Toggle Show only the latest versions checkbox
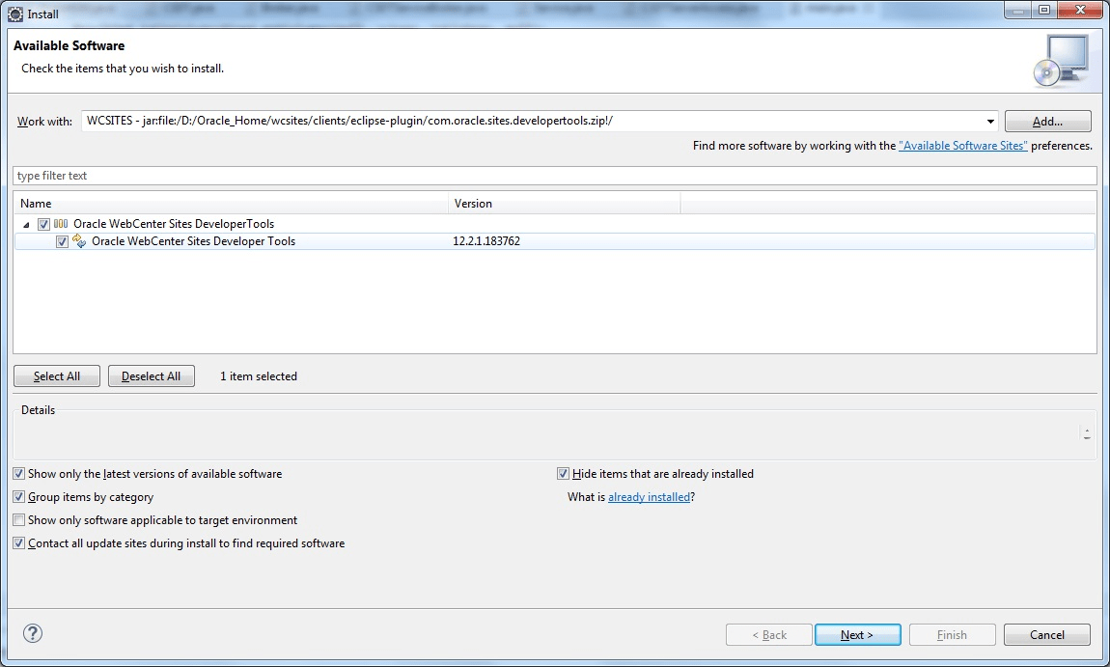The height and width of the screenshot is (667, 1110). 19,474
